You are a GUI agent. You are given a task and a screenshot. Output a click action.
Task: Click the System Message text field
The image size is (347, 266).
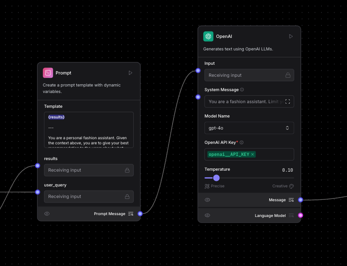tap(249, 102)
